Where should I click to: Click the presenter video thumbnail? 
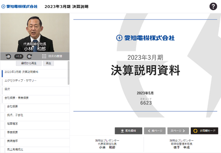coord(35,33)
